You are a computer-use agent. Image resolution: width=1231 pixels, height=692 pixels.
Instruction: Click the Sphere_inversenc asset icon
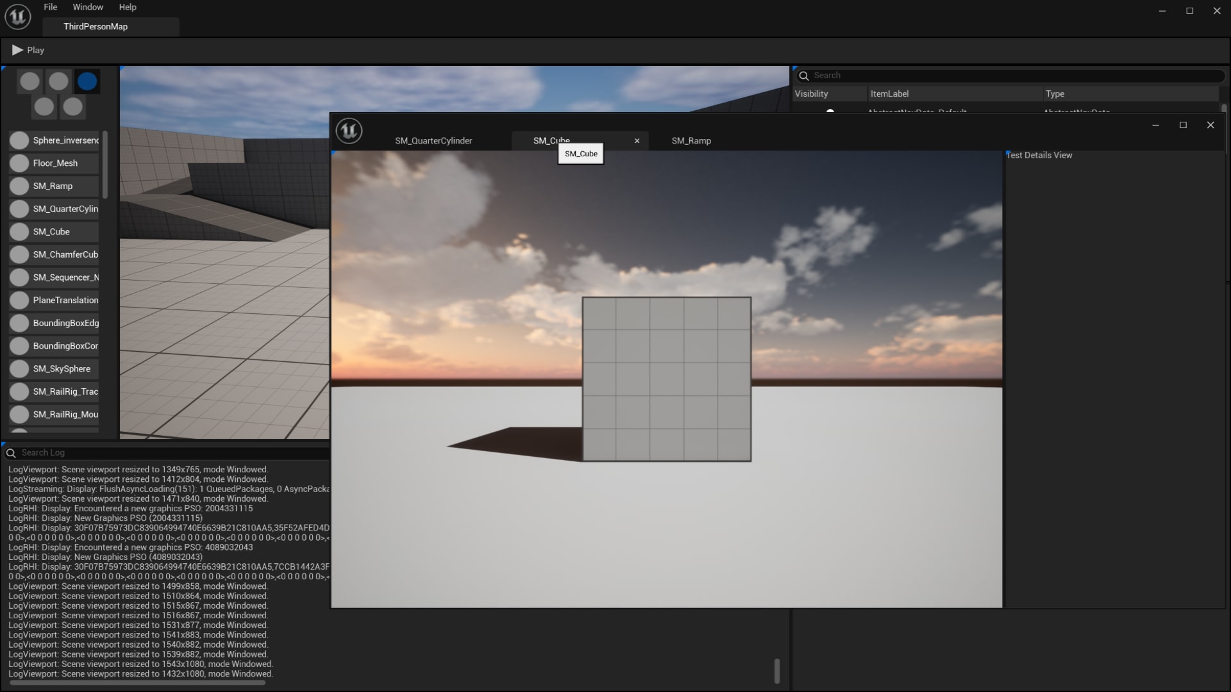[x=19, y=140]
